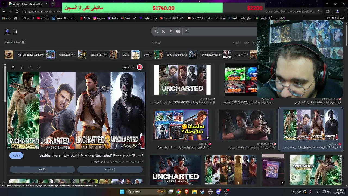Viewport: 348px width, 196px height.
Task: Go back to the previous page in Chrome
Action: tap(4, 11)
